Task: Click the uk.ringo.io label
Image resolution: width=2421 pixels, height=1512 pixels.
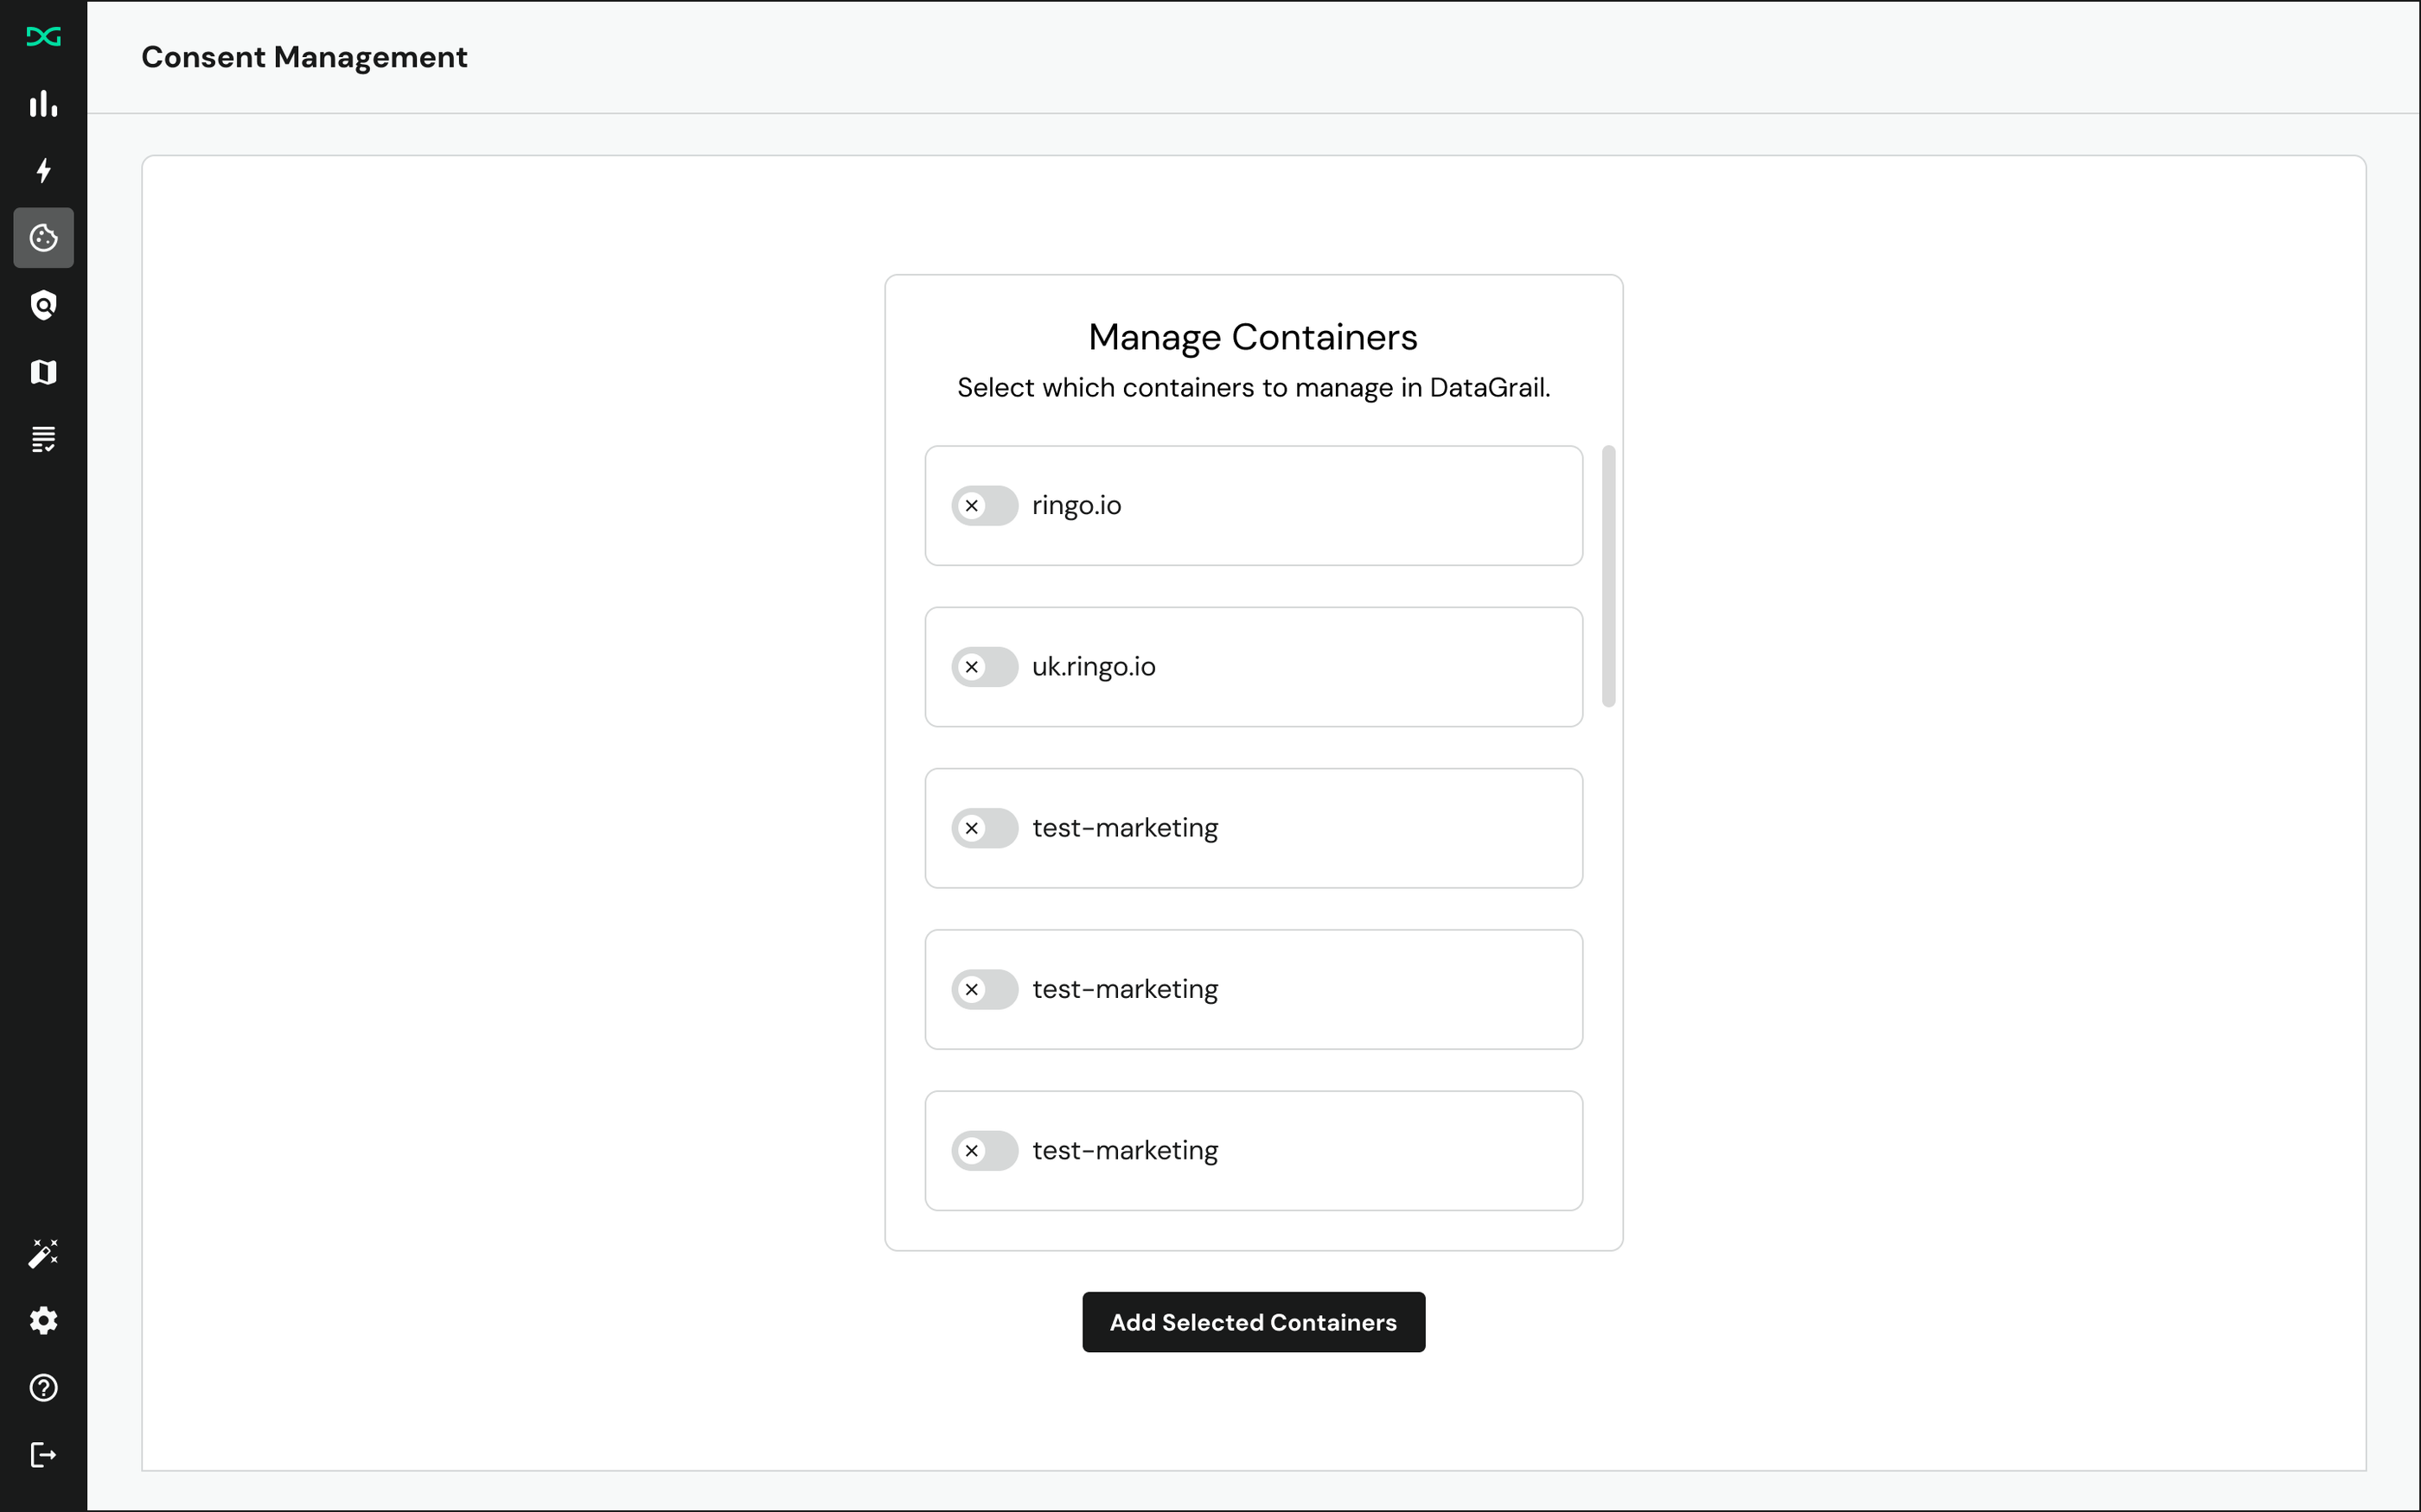Action: (1094, 667)
